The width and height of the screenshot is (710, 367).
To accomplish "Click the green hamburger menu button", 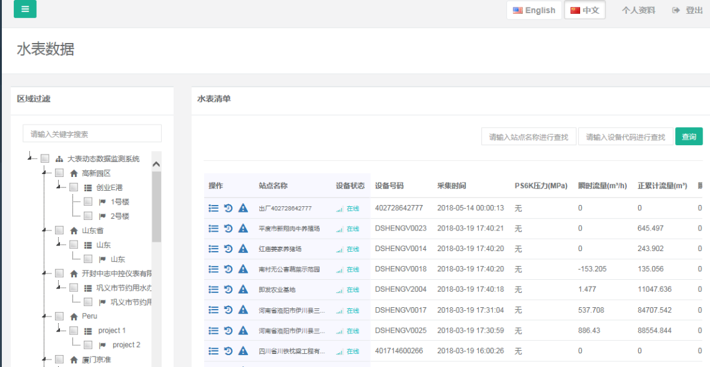I will (25, 9).
